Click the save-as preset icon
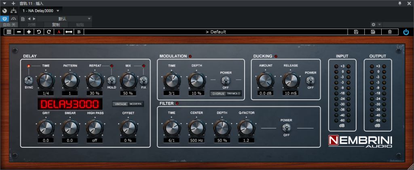This screenshot has height=170, width=414. [373, 32]
